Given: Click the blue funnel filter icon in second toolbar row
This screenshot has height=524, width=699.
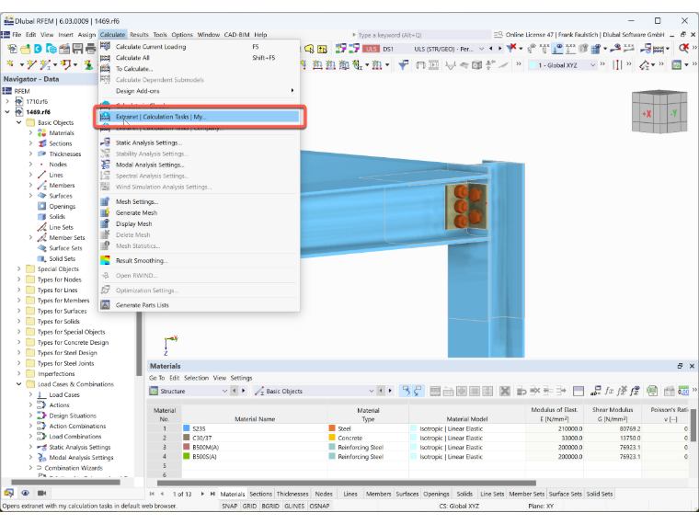Looking at the screenshot, I should (404, 65).
